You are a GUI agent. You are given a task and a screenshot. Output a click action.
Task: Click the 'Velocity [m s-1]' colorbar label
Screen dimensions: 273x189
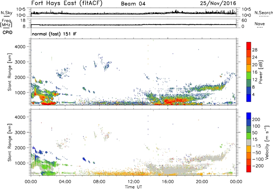pyautogui.click(x=267, y=142)
